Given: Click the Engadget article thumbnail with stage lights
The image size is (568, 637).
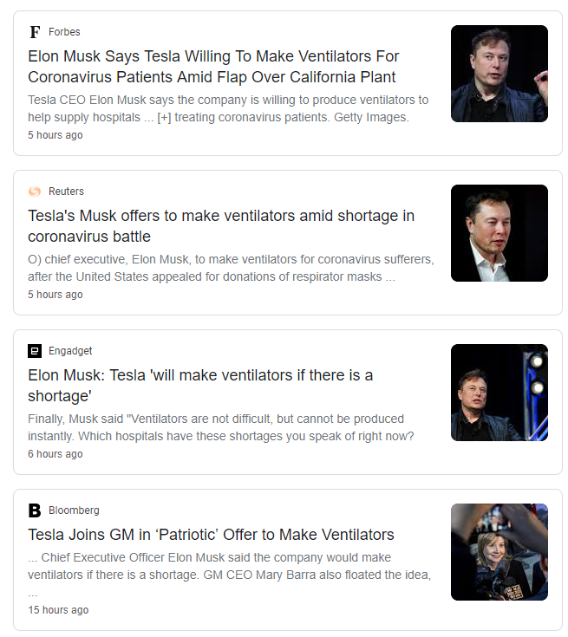Looking at the screenshot, I should pyautogui.click(x=499, y=393).
